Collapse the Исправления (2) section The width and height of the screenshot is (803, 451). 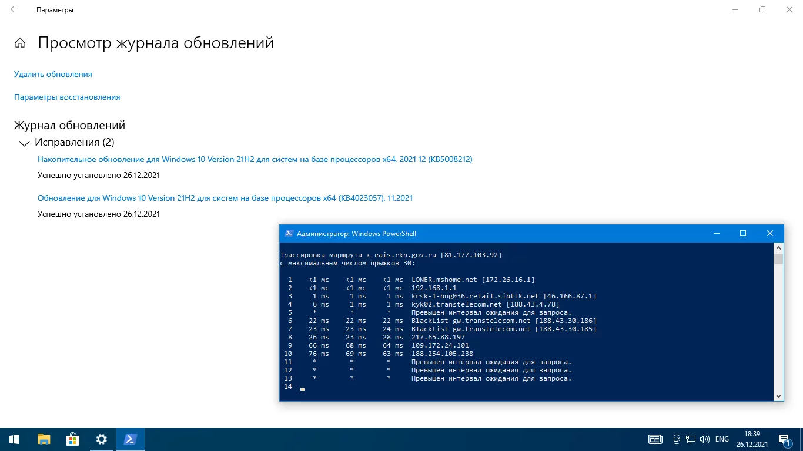point(24,143)
